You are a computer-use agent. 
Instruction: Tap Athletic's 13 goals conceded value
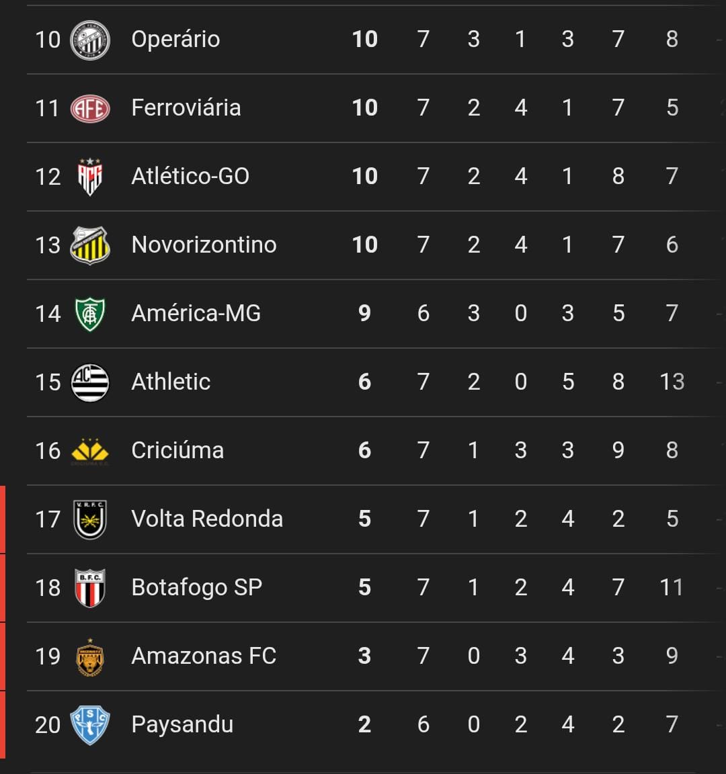672,382
